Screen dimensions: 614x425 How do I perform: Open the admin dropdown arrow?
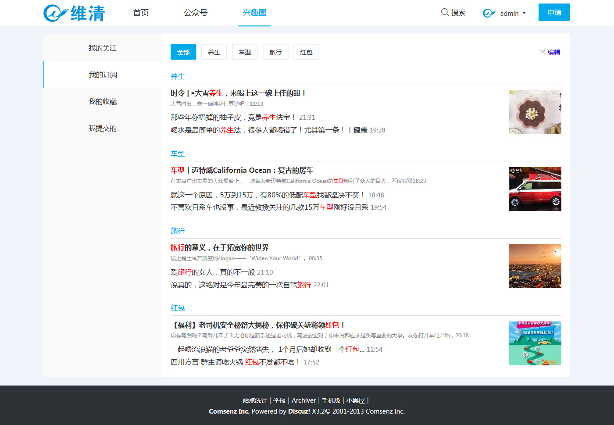[524, 13]
